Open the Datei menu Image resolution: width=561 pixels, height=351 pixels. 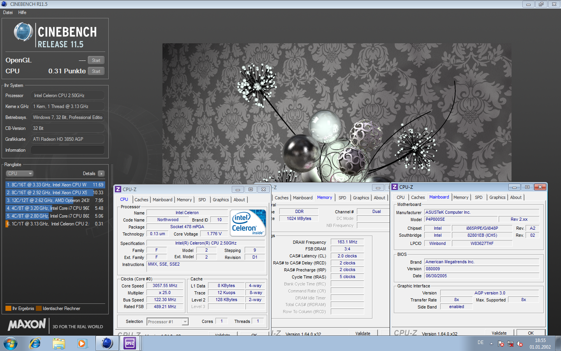[8, 12]
